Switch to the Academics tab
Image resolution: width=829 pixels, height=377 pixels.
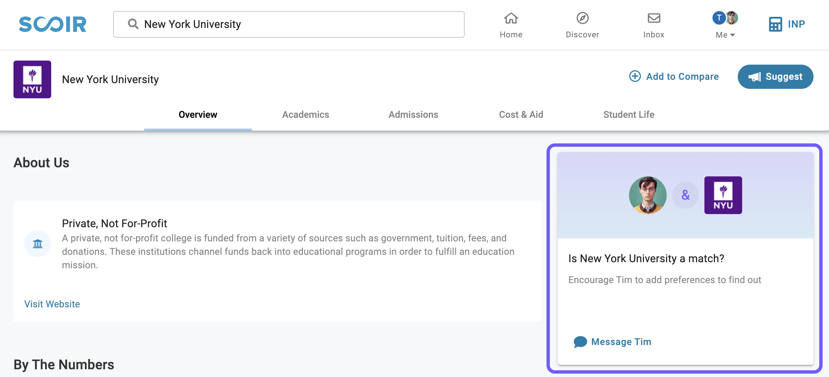306,115
